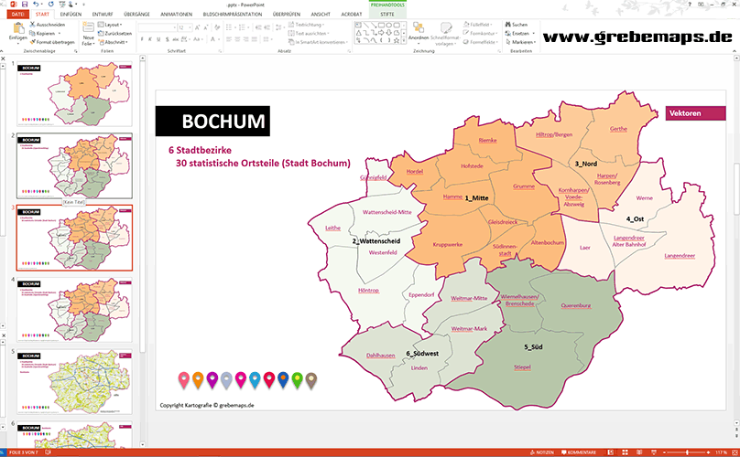This screenshot has width=740, height=457.
Task: Open the Layout dropdown
Action: point(113,24)
